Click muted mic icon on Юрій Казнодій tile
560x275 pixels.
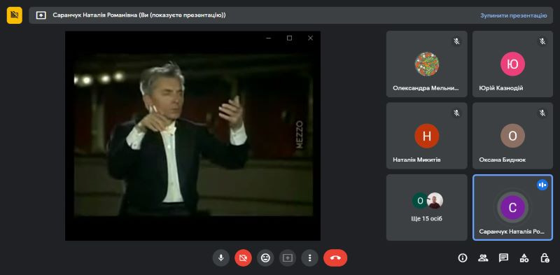[542, 41]
